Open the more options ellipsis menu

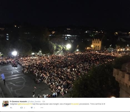tap(42, 108)
